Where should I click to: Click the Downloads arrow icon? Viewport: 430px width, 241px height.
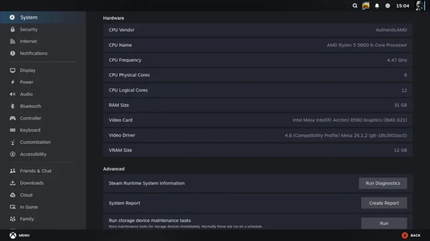pos(12,183)
